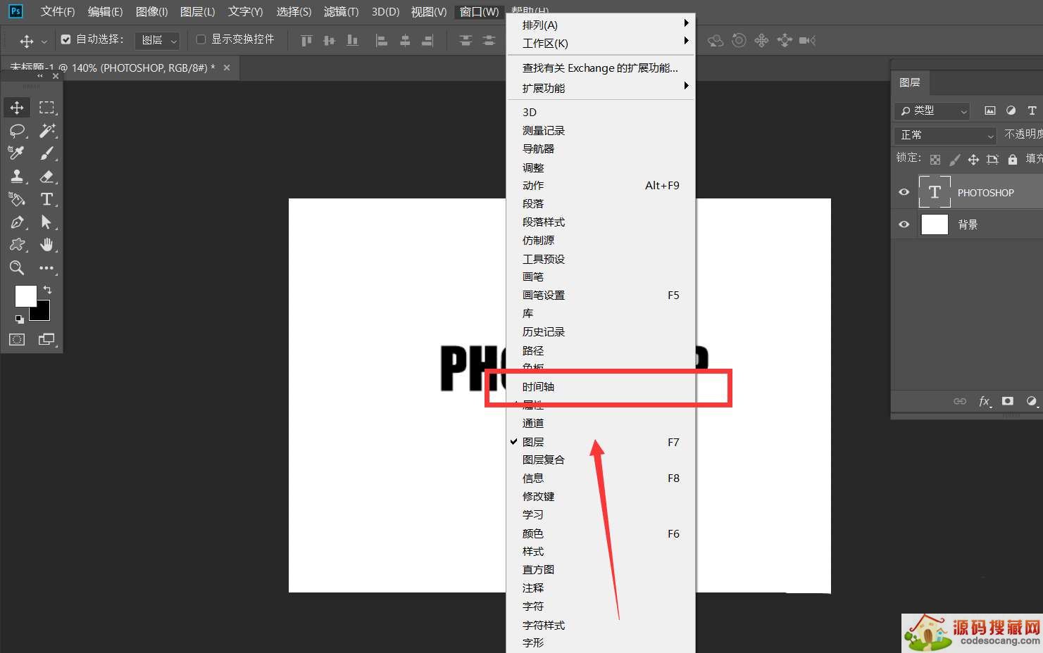Click the background color swatch

[x=42, y=313]
